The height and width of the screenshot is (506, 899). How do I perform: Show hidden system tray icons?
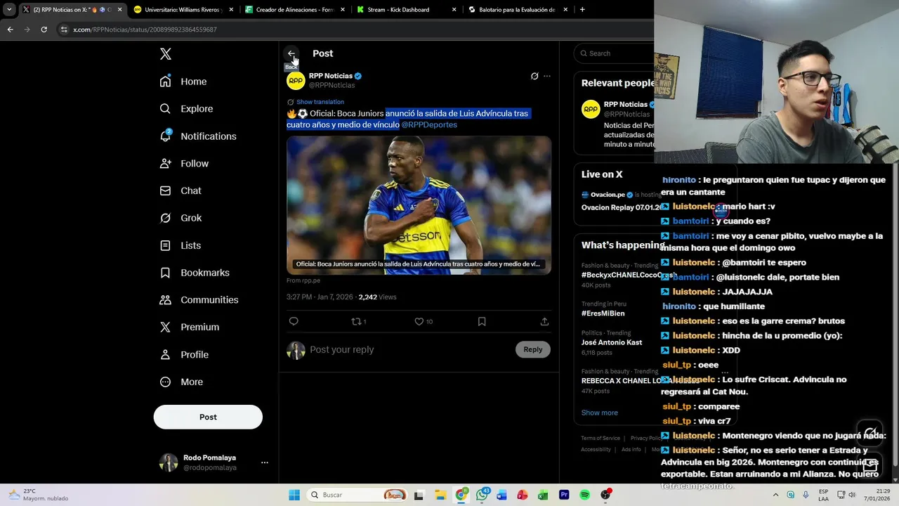pos(776,495)
